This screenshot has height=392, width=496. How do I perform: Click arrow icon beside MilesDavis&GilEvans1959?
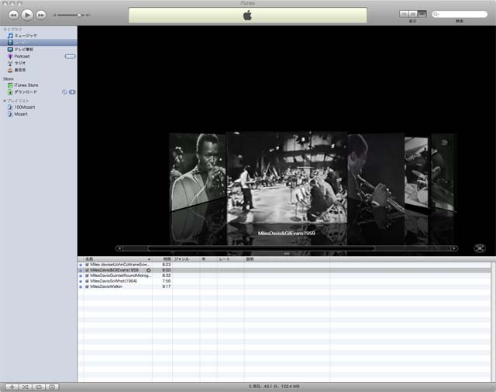(x=148, y=270)
